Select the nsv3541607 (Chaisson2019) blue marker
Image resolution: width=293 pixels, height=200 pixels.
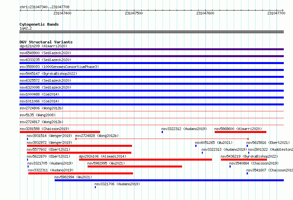point(247,173)
